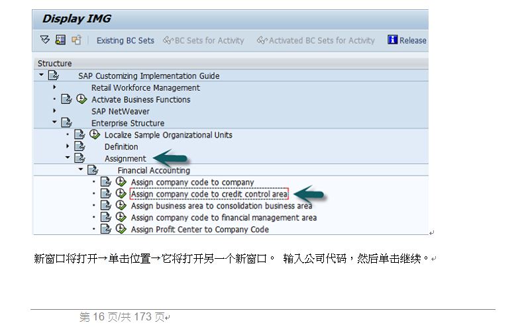The image size is (522, 327).
Task: Open Existing BC Sets
Action: [125, 40]
